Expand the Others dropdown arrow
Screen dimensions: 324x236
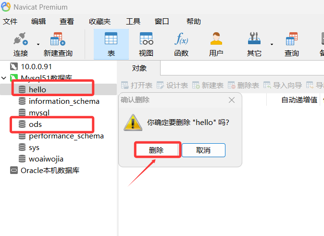[x=272, y=44]
